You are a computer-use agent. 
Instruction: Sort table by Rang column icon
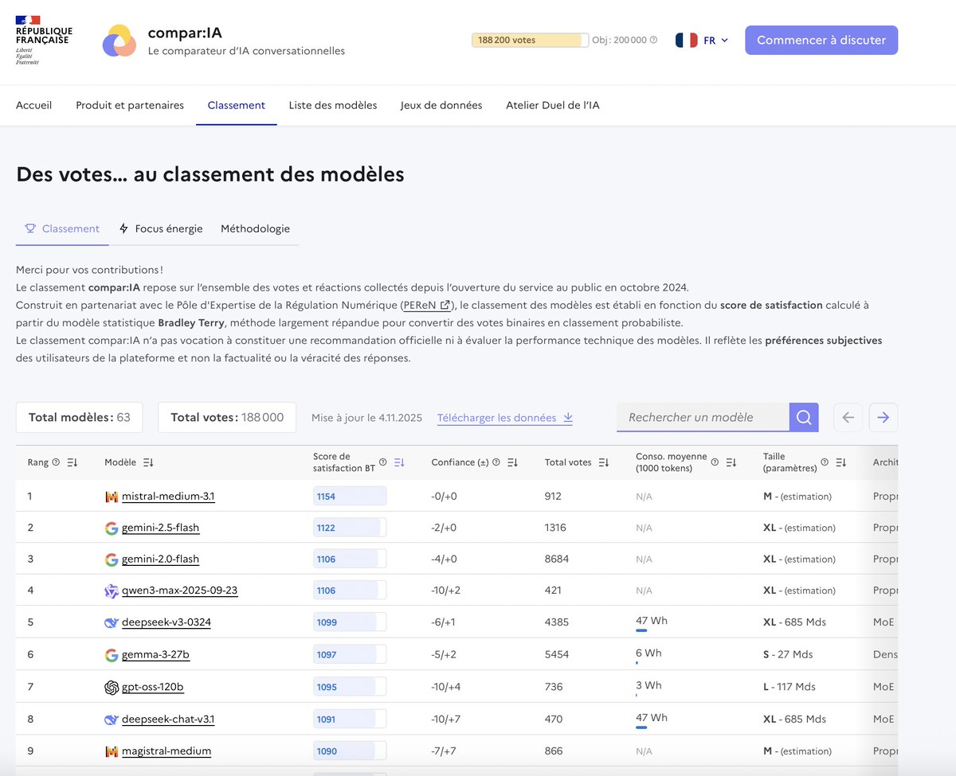coord(72,462)
